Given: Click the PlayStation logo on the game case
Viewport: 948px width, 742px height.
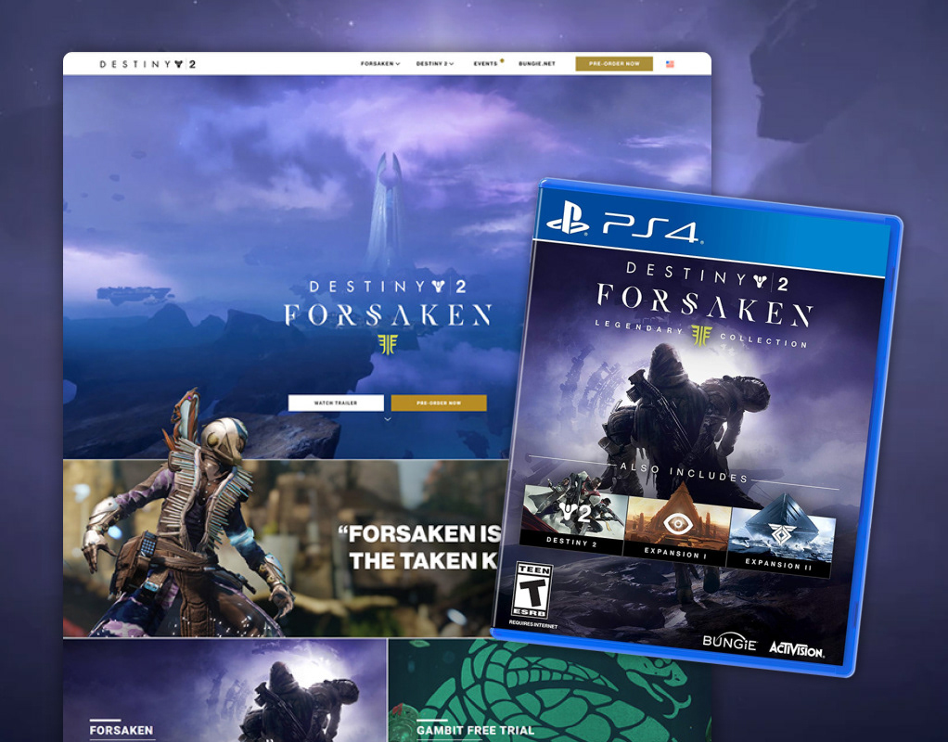Looking at the screenshot, I should [x=567, y=218].
